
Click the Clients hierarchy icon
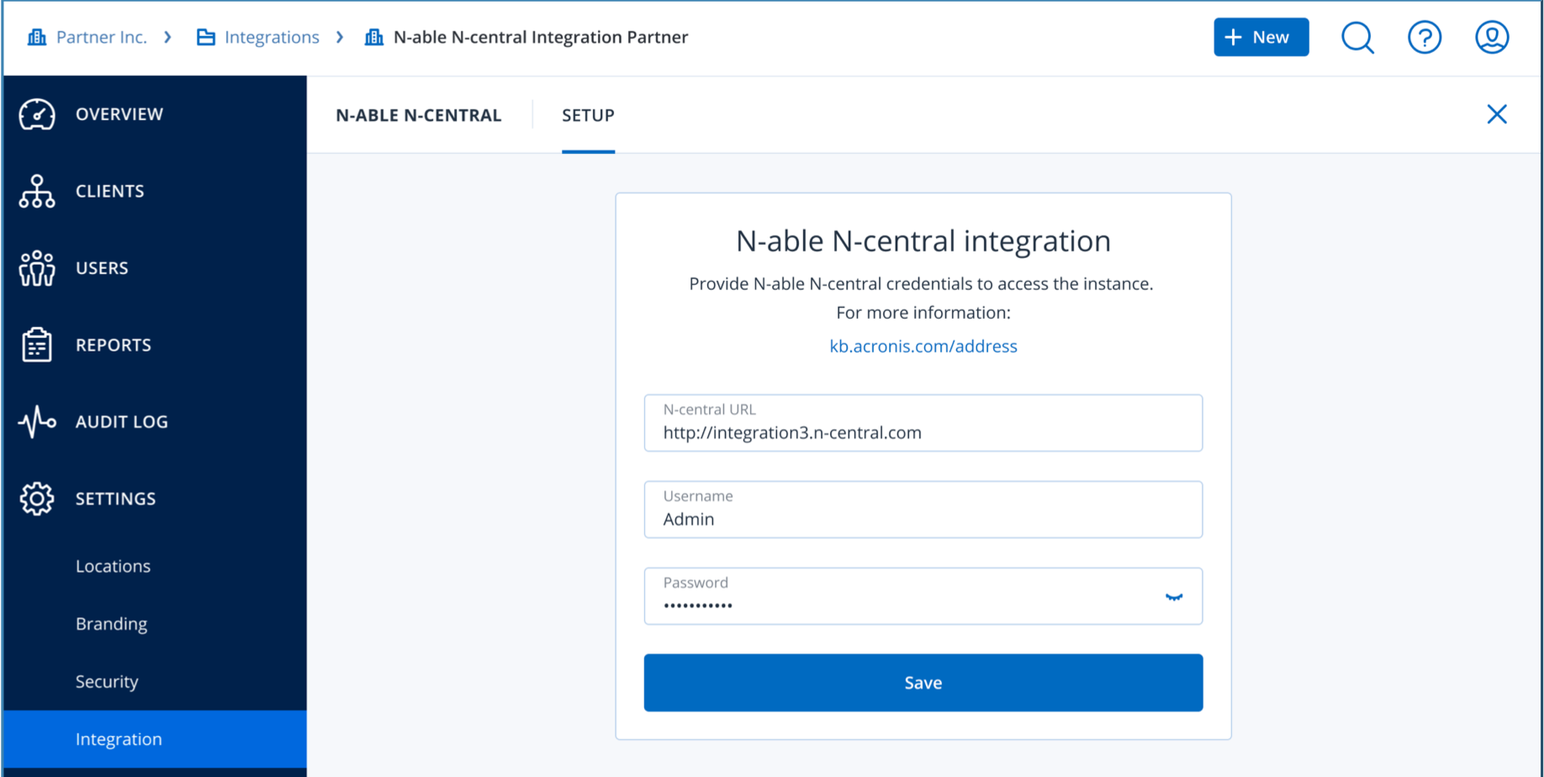(37, 192)
